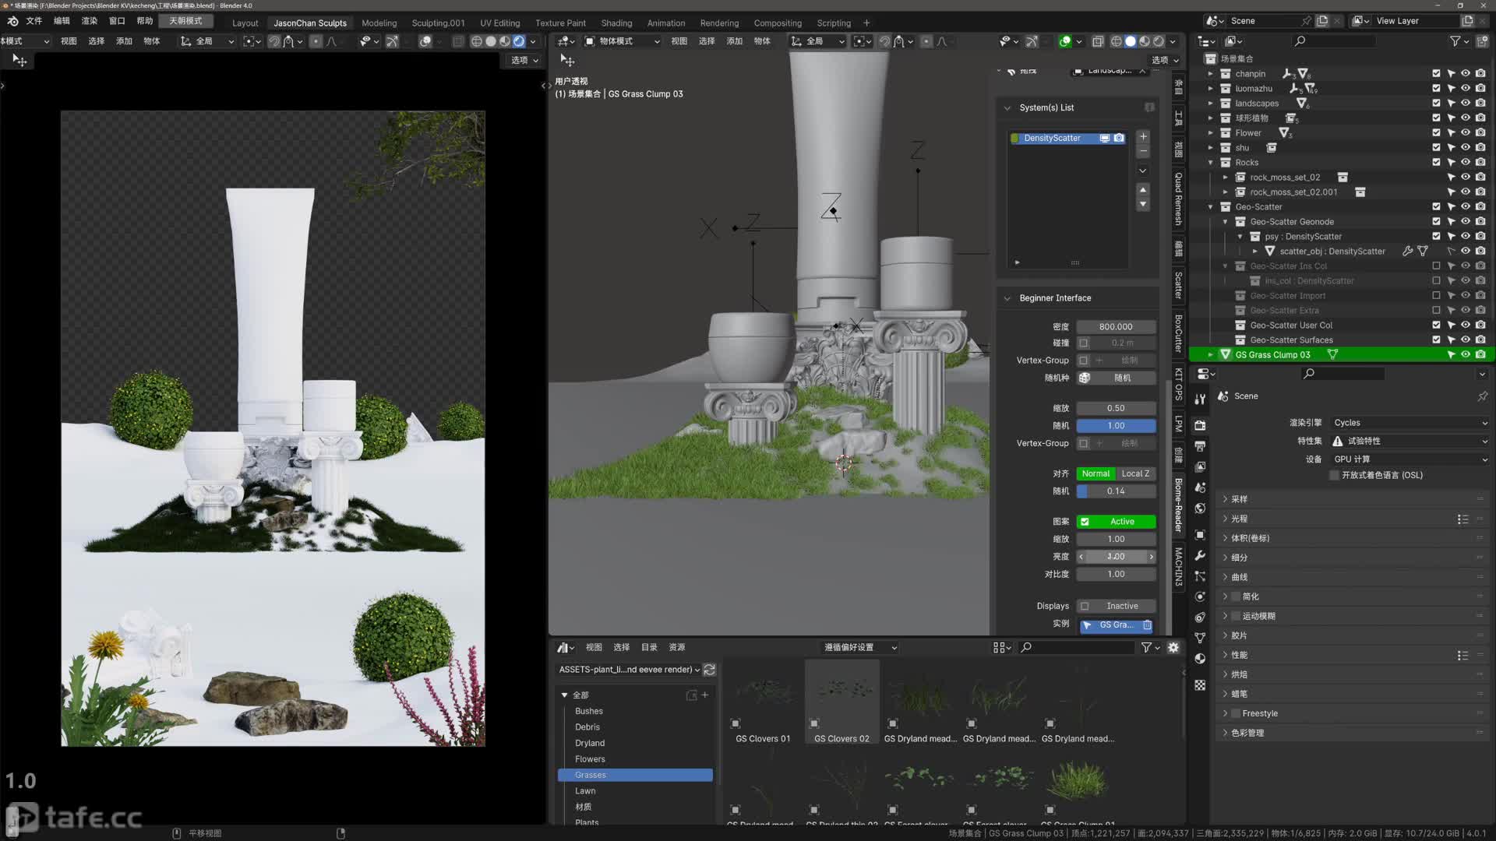The height and width of the screenshot is (841, 1496).
Task: Switch to the Layout workspace tab
Action: (245, 23)
